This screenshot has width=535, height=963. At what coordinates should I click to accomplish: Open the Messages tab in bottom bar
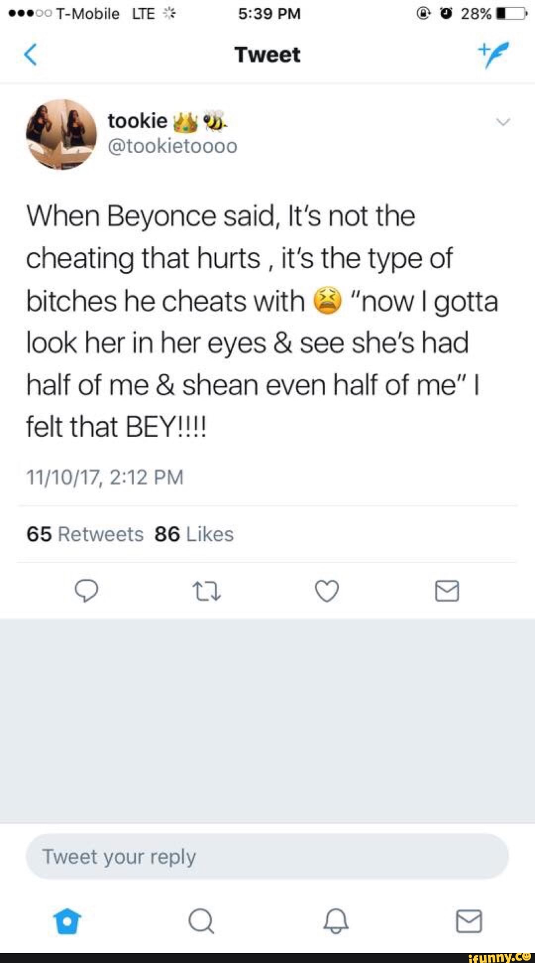pos(469,921)
